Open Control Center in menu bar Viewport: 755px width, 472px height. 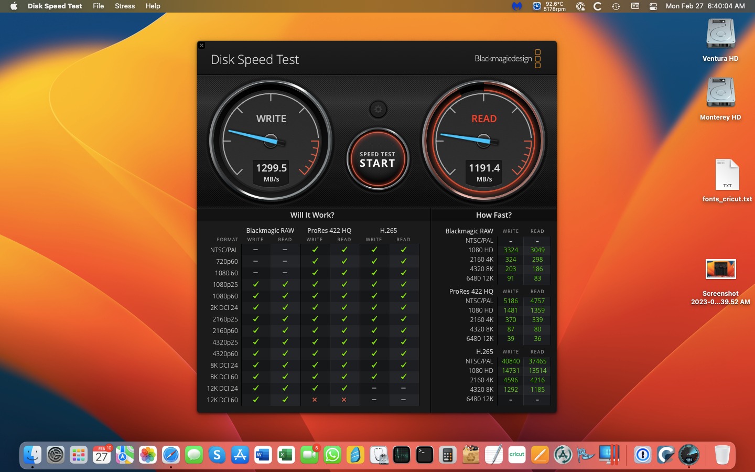point(653,6)
